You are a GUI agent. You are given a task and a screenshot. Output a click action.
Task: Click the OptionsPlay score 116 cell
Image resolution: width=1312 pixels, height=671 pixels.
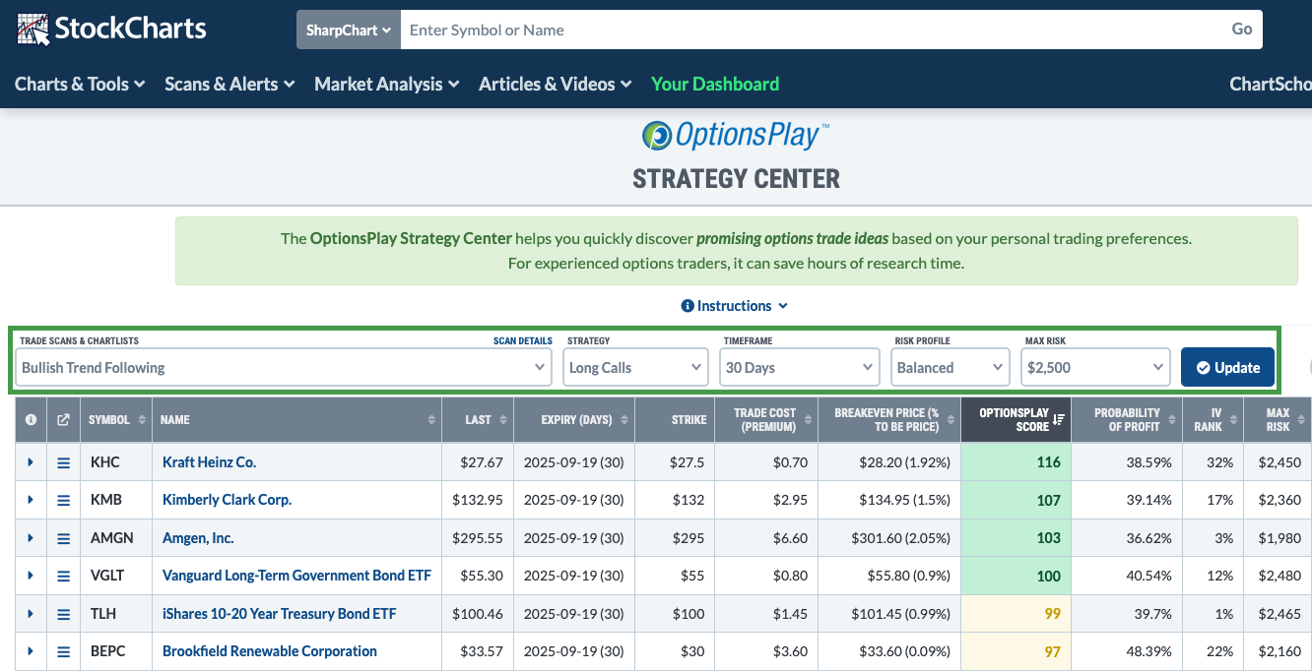pos(1016,462)
